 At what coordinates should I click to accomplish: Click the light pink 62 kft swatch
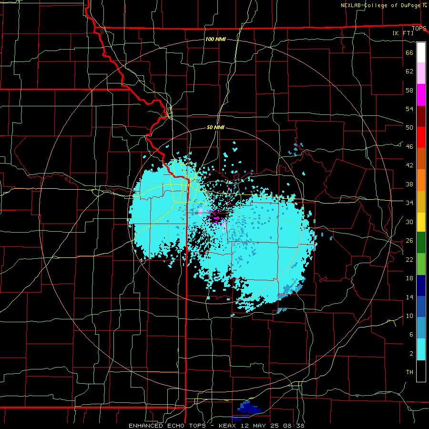click(x=421, y=73)
